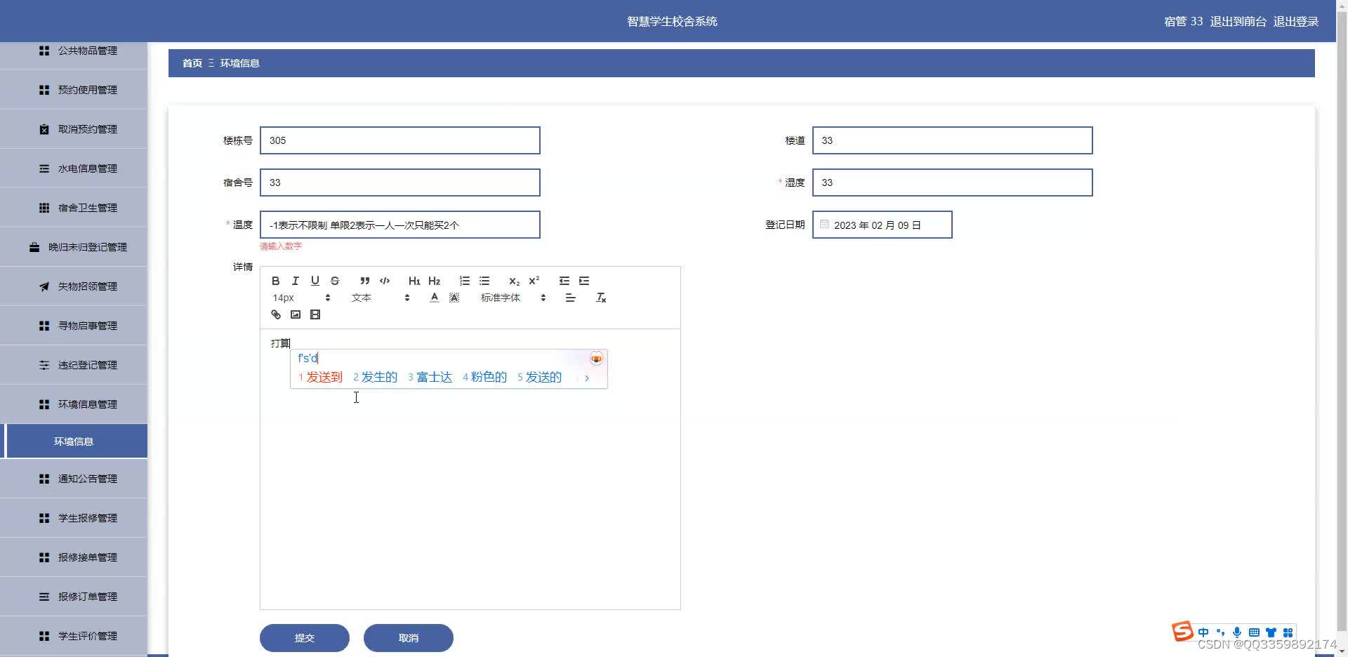The height and width of the screenshot is (657, 1348).
Task: Go to 首页 breadcrumb
Action: click(x=192, y=63)
